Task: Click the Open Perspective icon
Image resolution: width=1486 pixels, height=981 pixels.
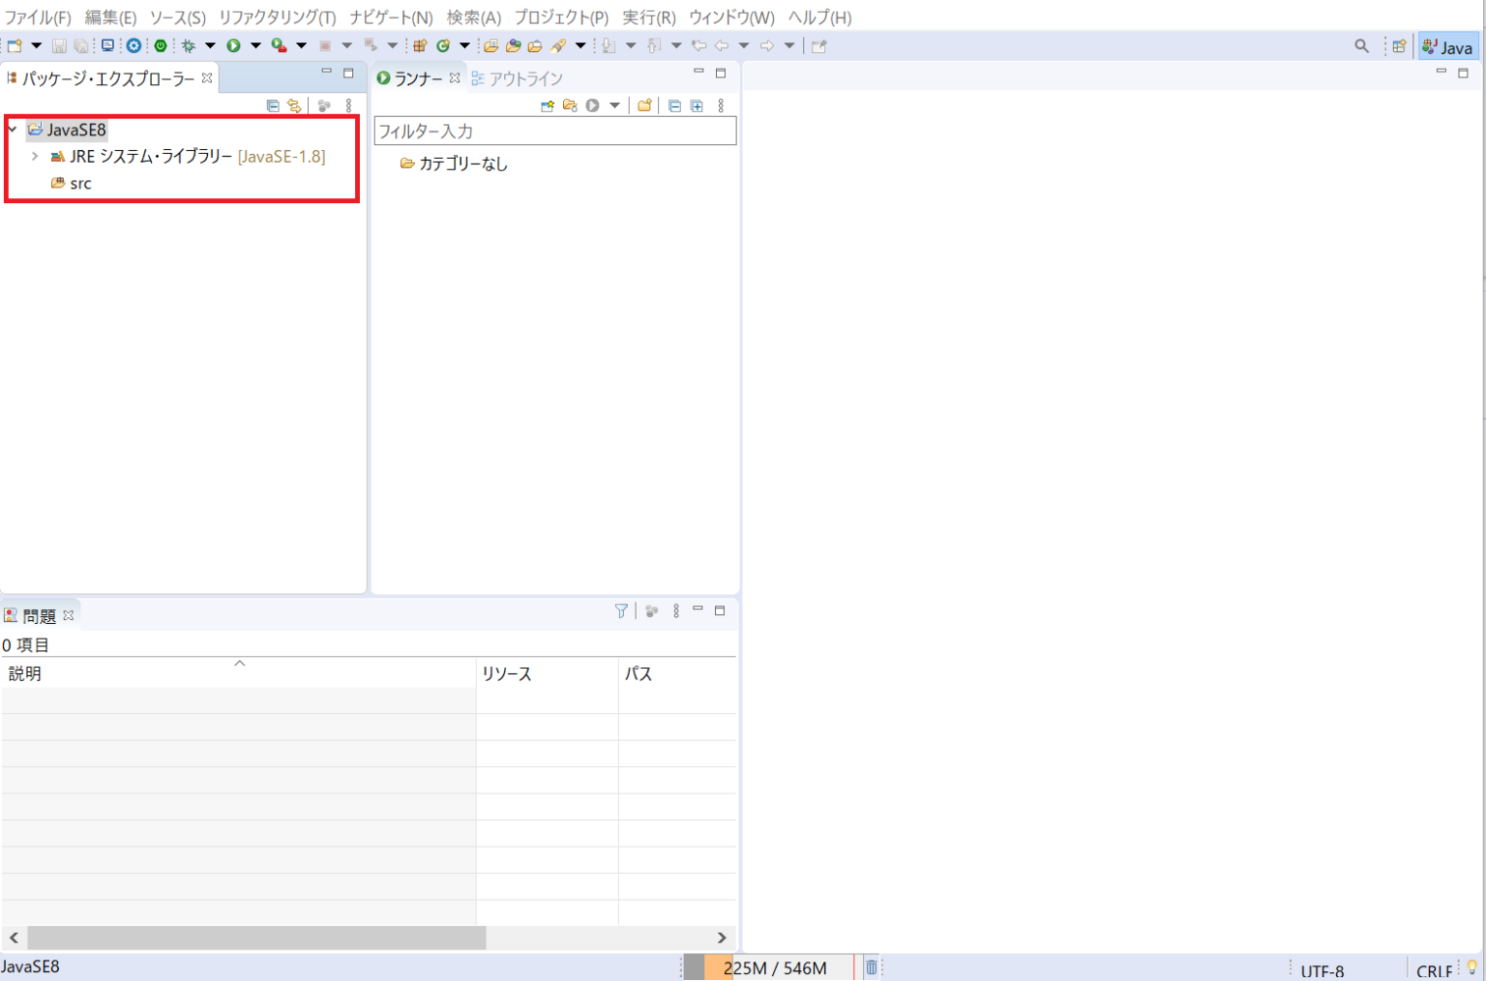Action: [1399, 45]
